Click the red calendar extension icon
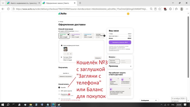Viewport: 190px width, 107px height. [165, 9]
